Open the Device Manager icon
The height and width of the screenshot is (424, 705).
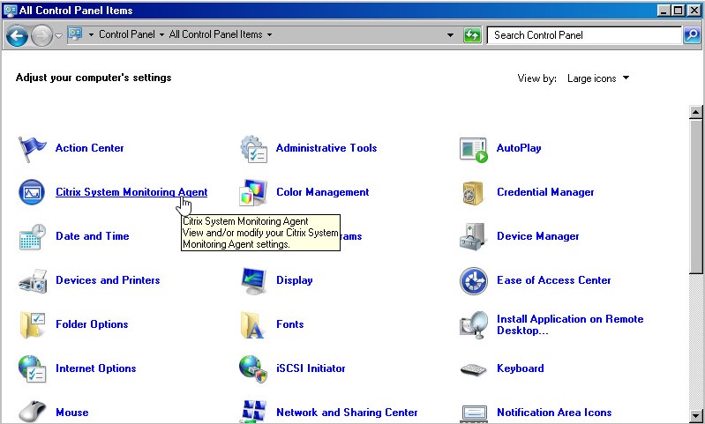pyautogui.click(x=474, y=237)
